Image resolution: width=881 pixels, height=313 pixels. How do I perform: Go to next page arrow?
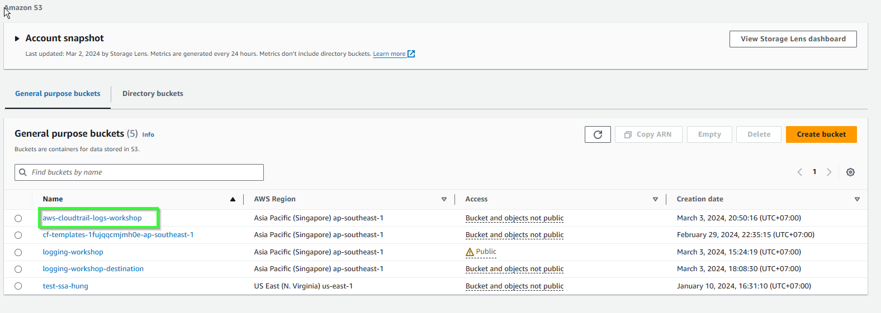(x=829, y=172)
